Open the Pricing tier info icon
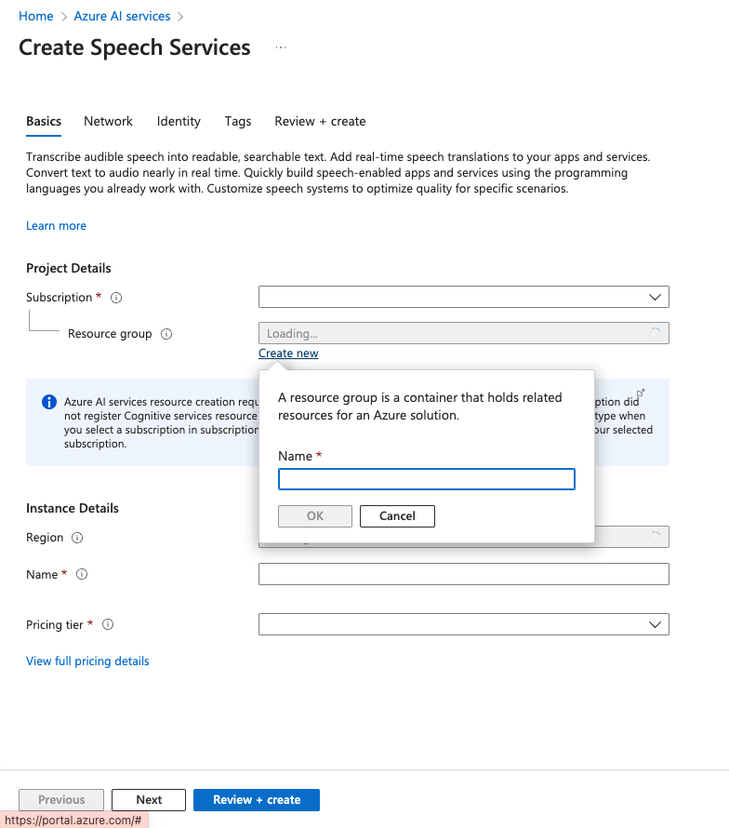 pyautogui.click(x=108, y=624)
